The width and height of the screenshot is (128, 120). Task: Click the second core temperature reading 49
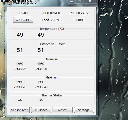[41, 35]
